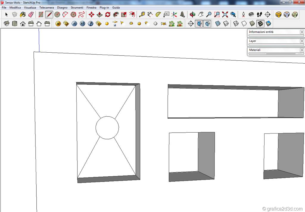Toggle Section Plane display button
Image resolution: width=305 pixels, height=212 pixels.
(199, 23)
